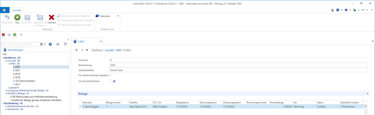
Task: Click the Journale breadcrumb link
Action: 110,50
